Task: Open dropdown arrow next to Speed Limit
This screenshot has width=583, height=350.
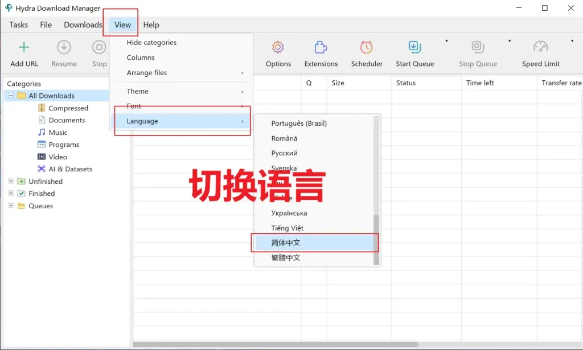Action: pos(572,41)
